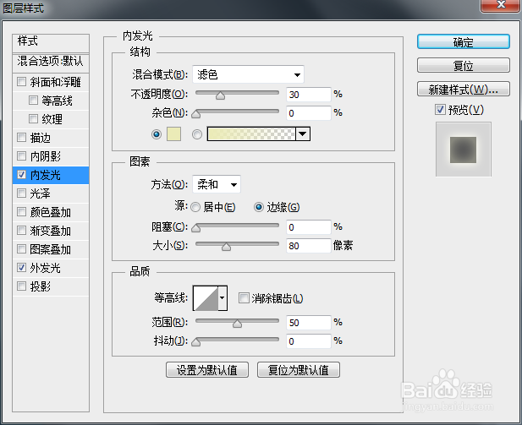Viewport: 522px width, 425px height.
Task: Enable the 投影 checkbox
Action: coord(22,286)
